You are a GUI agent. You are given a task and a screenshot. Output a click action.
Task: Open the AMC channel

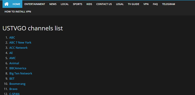(x=12, y=58)
